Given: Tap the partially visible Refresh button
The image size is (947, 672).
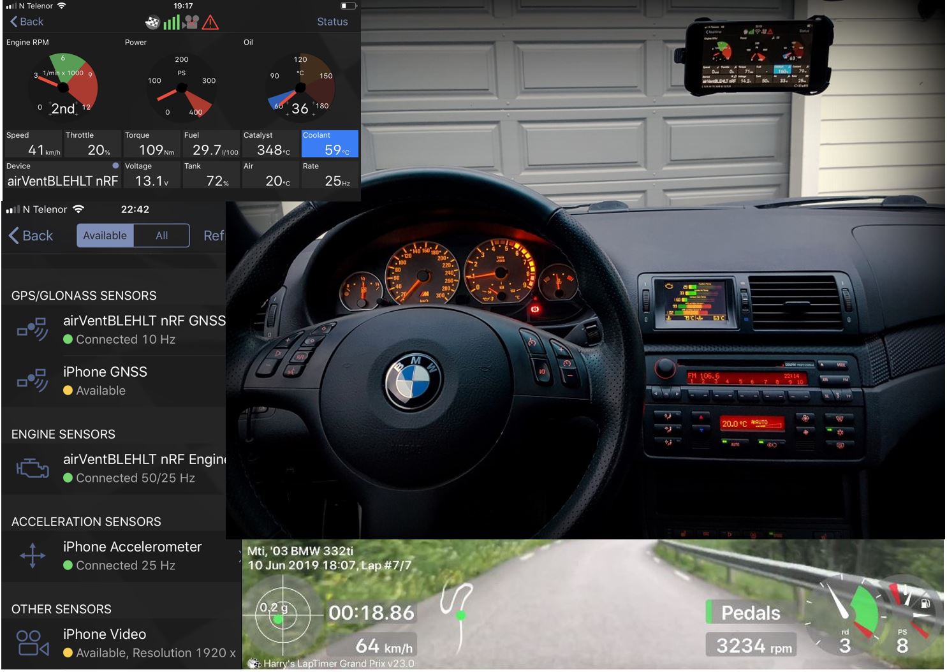Looking at the screenshot, I should click(214, 236).
